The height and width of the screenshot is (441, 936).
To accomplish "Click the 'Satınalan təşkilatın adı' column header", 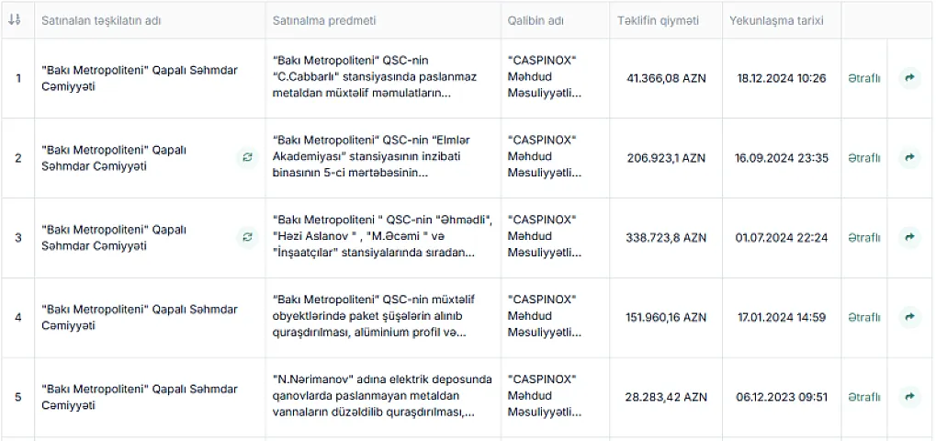I will coord(101,20).
